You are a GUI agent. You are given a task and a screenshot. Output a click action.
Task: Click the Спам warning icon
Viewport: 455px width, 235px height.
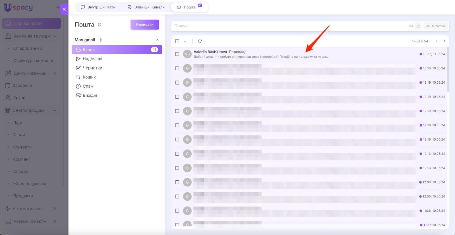click(78, 86)
